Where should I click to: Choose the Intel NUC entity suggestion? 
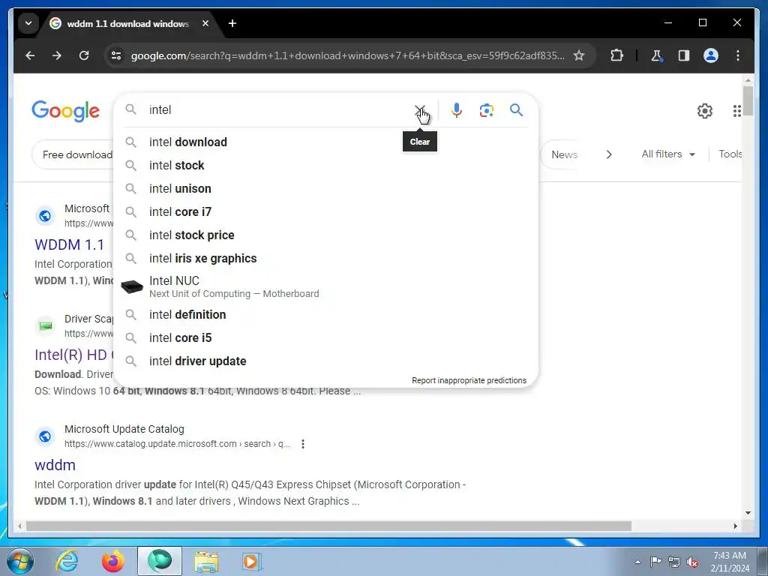(325, 286)
